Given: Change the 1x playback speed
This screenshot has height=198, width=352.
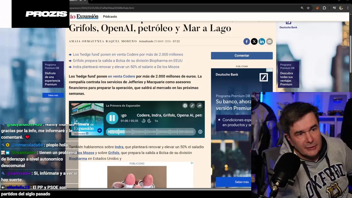Looking at the screenshot, I should point(156,121).
